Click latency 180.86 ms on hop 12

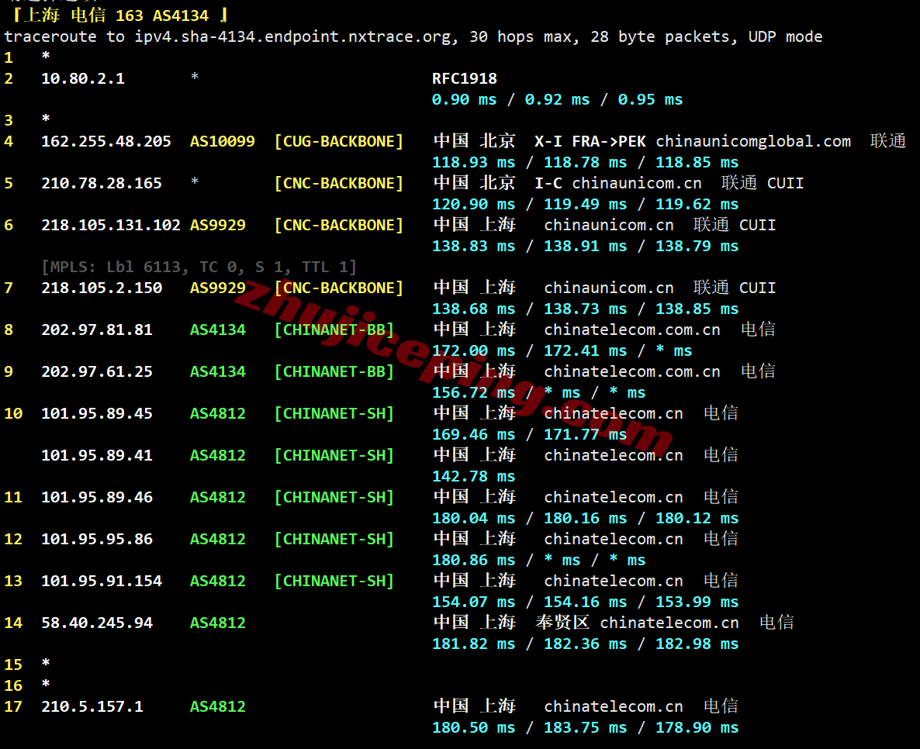(473, 560)
